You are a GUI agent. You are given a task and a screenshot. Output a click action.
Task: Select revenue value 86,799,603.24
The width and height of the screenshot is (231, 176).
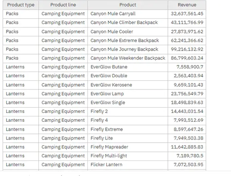tap(187, 58)
